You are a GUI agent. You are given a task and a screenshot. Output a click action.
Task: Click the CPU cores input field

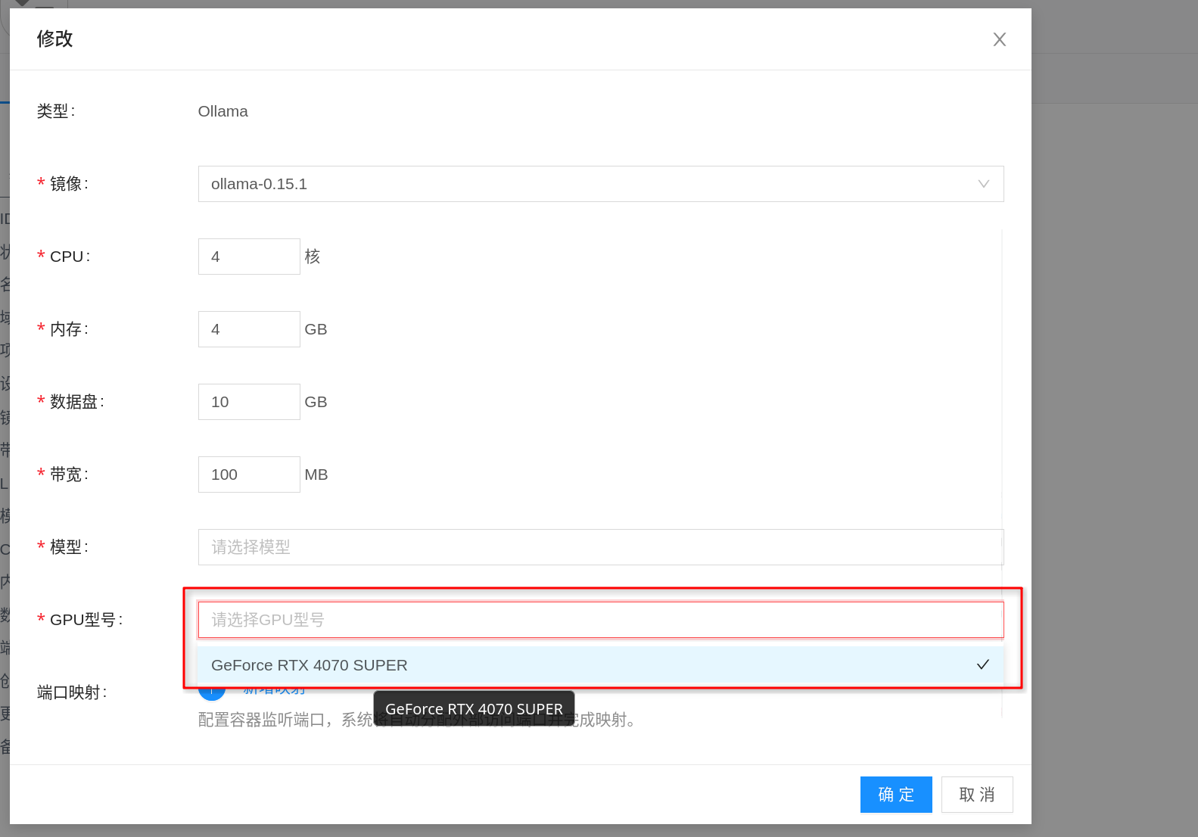(x=249, y=257)
